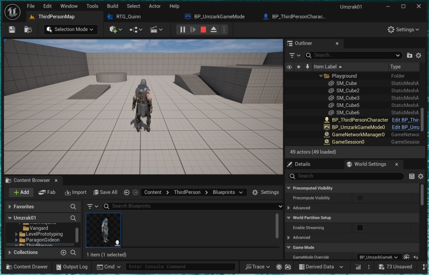This screenshot has height=275, width=429.
Task: Search the Favorites section magnifier
Action: click(73, 207)
